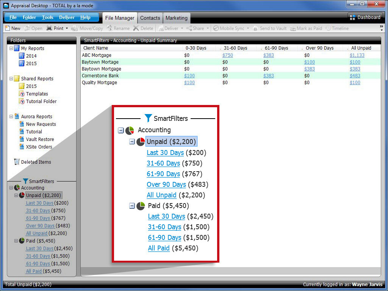Open the Dashboard button at top right
The width and height of the screenshot is (388, 291).
point(365,17)
